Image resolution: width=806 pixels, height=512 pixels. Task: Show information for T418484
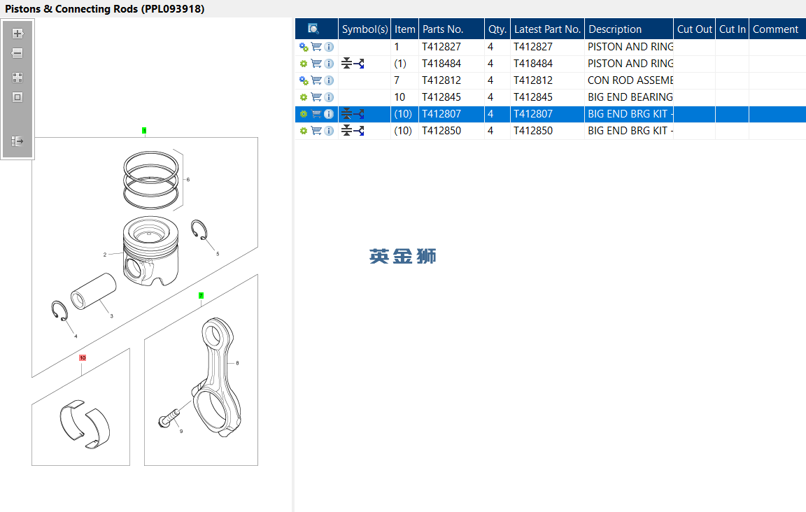click(x=329, y=64)
